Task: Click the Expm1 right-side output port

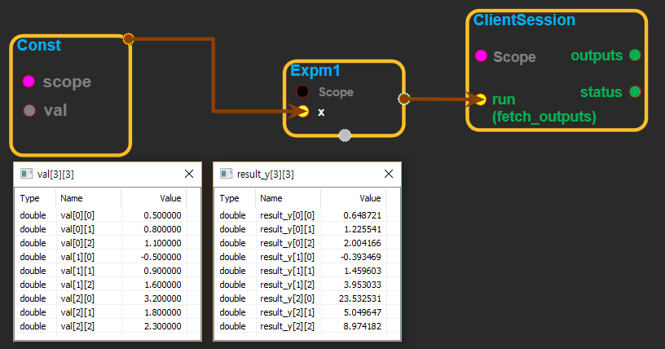Action: [403, 99]
